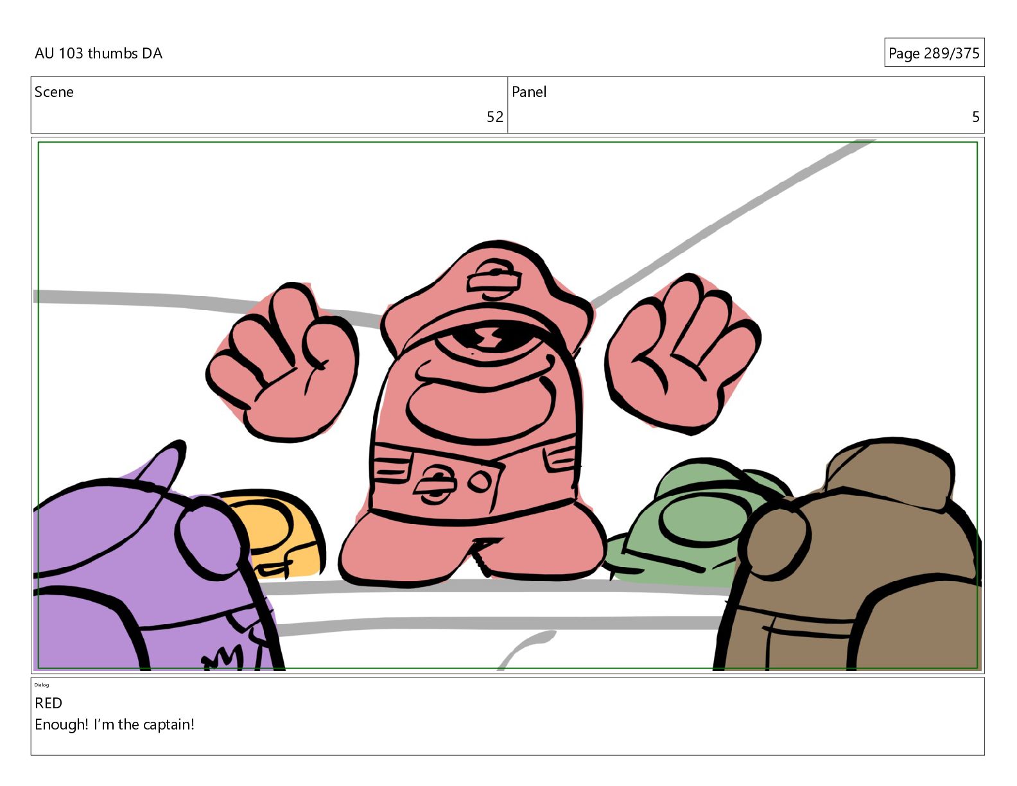Click the storyboard panel drawing of the red captain

507,405
